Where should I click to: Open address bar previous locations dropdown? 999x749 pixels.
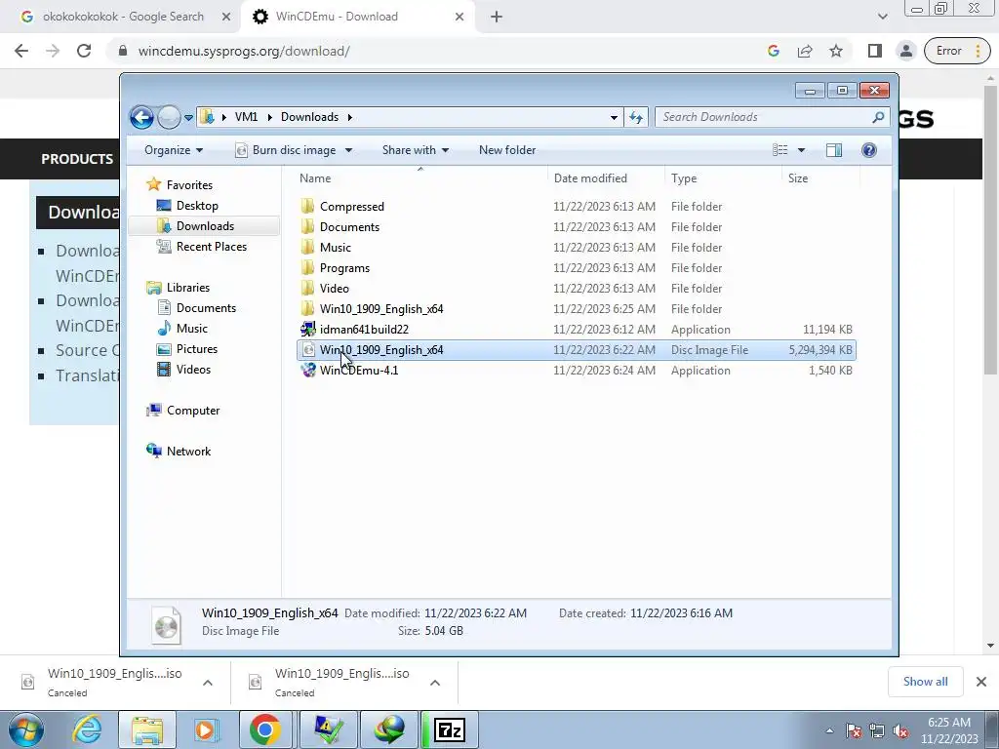point(614,118)
